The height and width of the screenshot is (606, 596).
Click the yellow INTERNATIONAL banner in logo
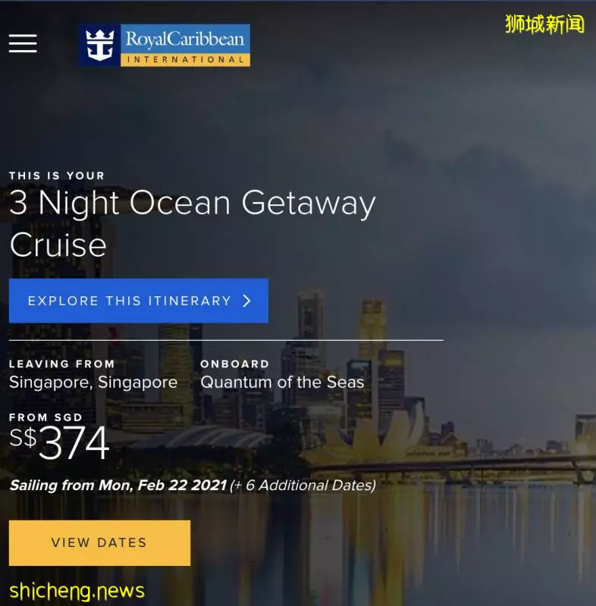point(185,60)
